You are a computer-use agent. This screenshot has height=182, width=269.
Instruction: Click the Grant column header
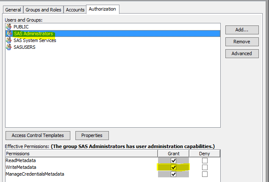point(173,154)
